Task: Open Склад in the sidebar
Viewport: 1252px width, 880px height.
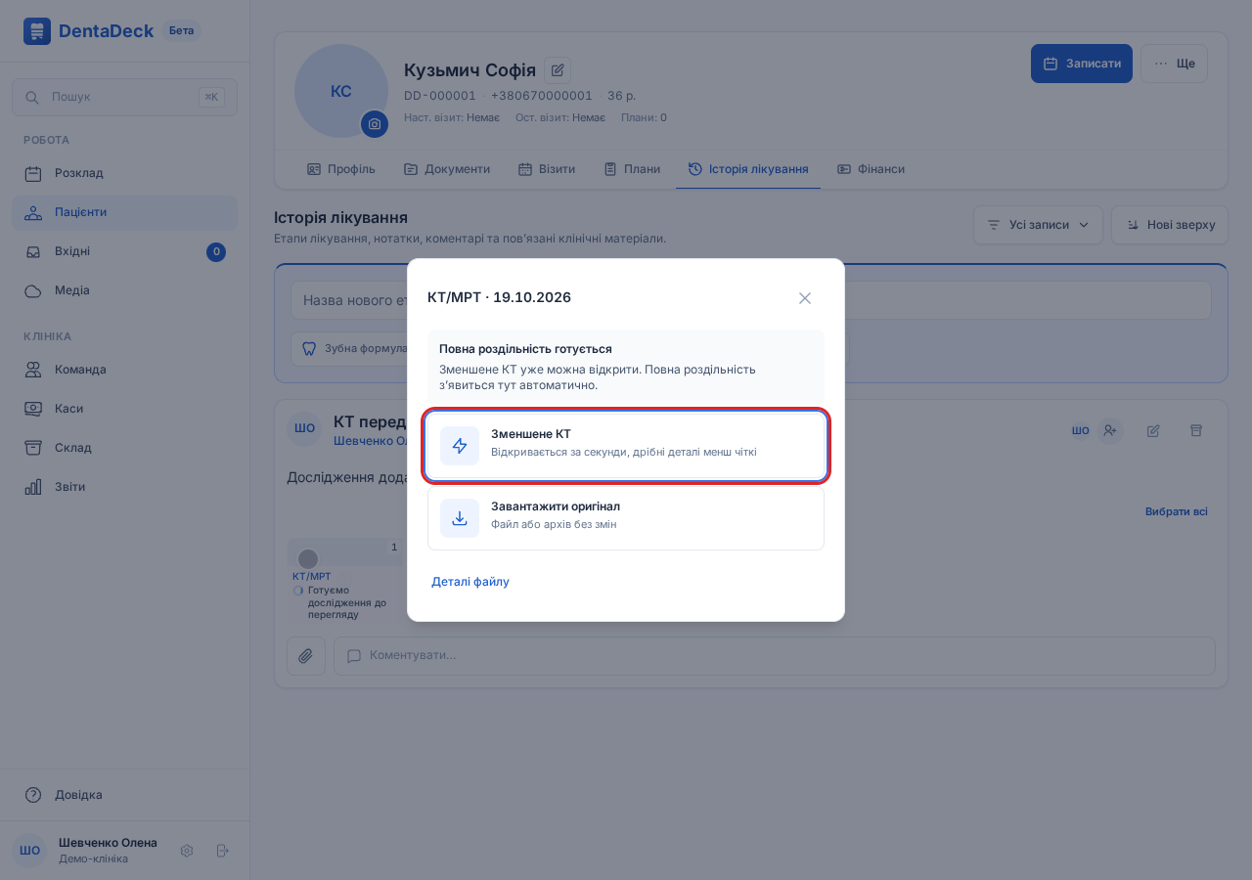Action: click(x=124, y=448)
